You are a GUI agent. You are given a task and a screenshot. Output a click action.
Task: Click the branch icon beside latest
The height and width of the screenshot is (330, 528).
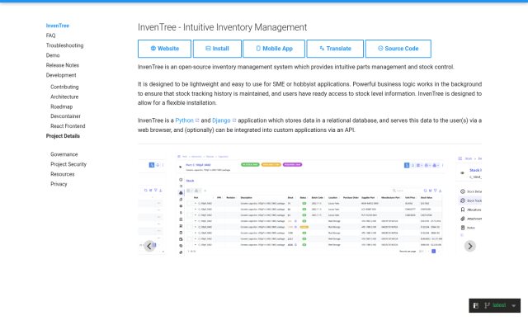click(487, 305)
